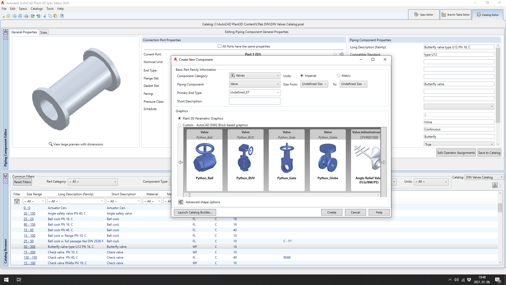
Task: Select the Metric units radio button
Action: tap(339, 76)
